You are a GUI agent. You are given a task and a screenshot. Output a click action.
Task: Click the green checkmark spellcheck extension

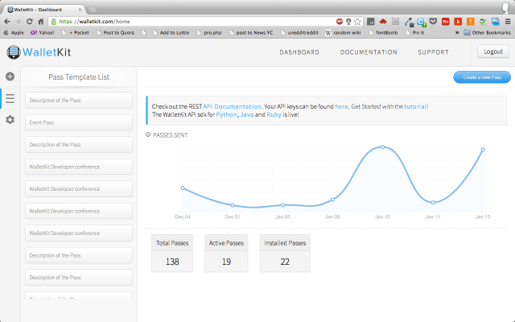tap(483, 22)
